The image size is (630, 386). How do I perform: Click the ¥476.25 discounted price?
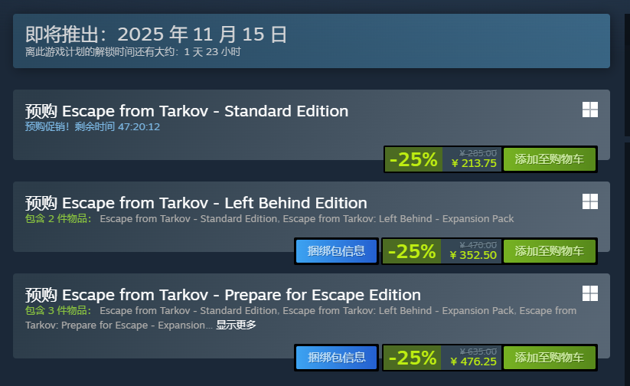474,361
